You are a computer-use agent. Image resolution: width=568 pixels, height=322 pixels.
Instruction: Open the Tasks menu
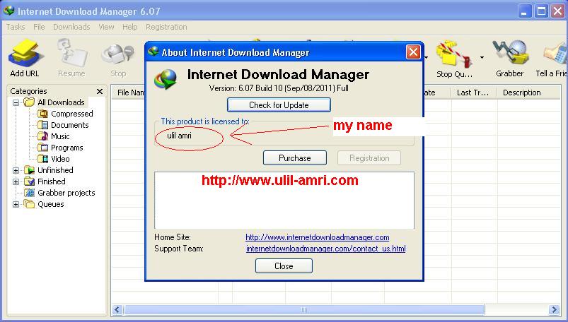pos(16,27)
